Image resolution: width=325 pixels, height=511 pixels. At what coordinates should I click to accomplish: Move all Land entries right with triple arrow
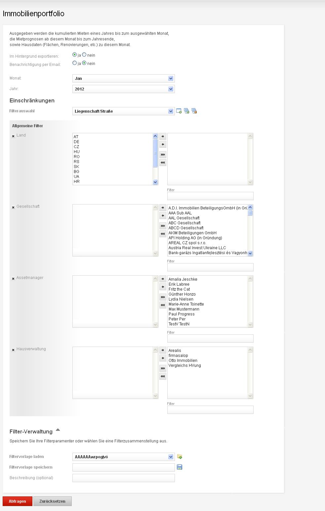(163, 154)
